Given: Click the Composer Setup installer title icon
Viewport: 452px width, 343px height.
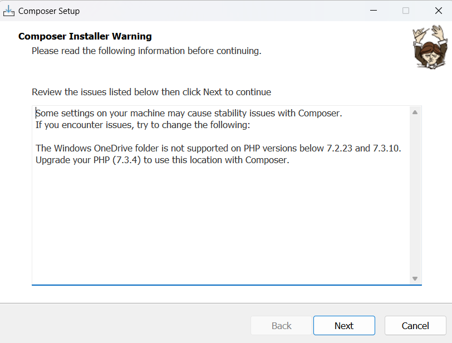Looking at the screenshot, I should [9, 11].
